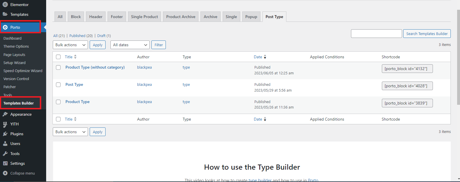460x182 pixels.
Task: Filter by Published (20) link
Action: [81, 36]
